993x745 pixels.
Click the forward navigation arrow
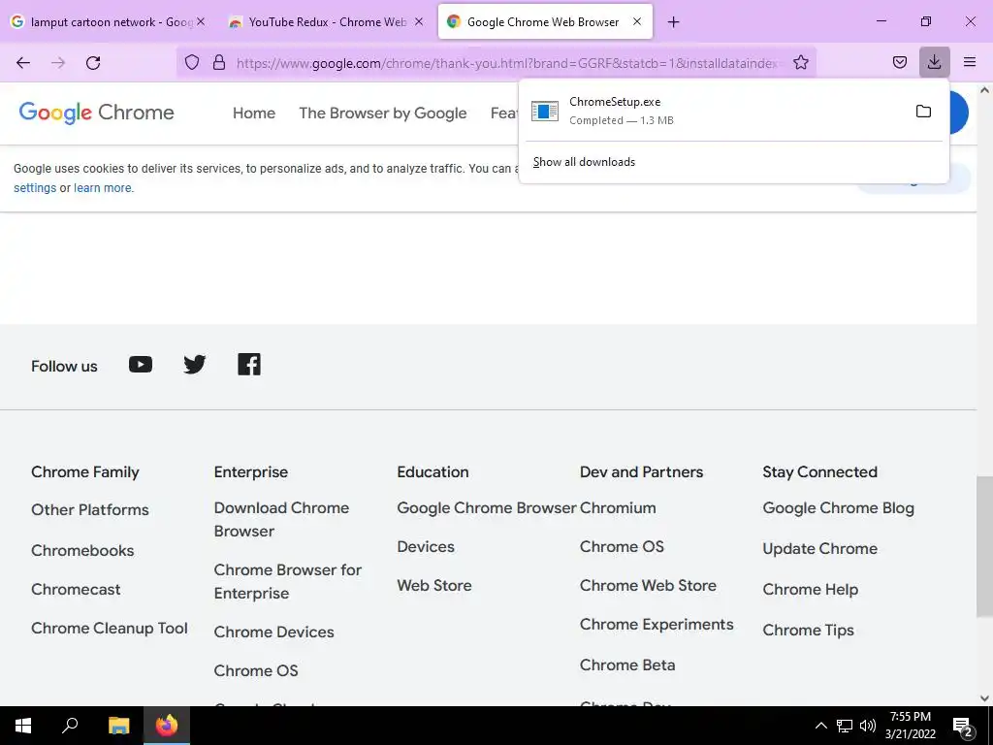coord(58,63)
